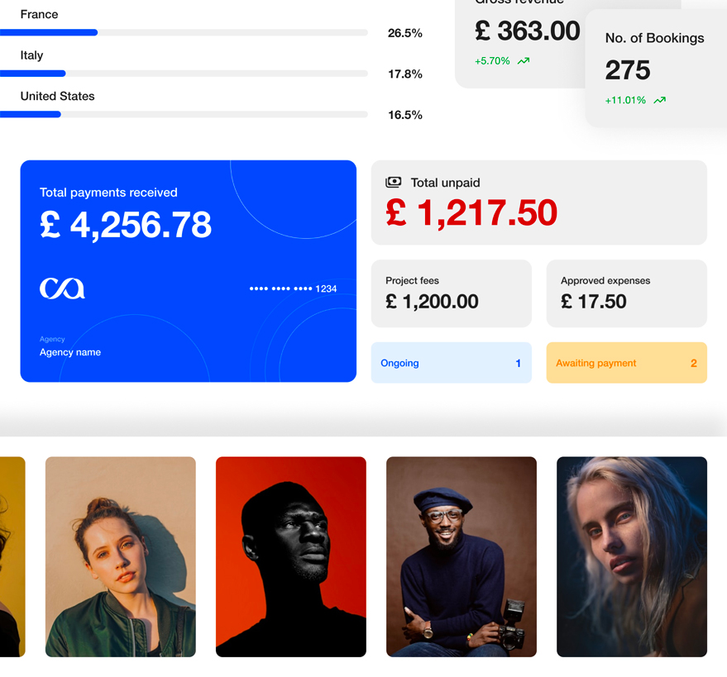Open the Awaiting payment status
This screenshot has height=677, width=727.
626,363
